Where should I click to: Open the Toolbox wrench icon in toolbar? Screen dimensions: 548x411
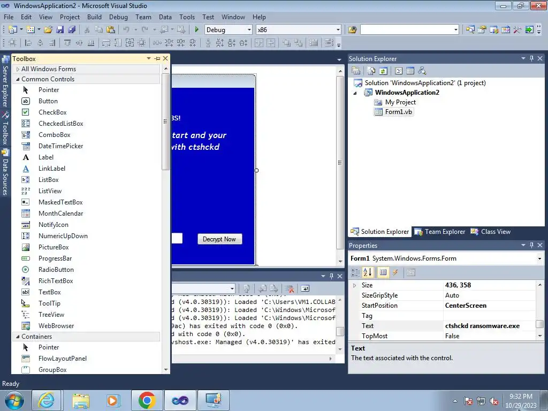point(517,30)
